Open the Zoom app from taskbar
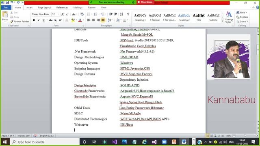Image resolution: width=260 pixels, height=146 pixels. [164, 142]
